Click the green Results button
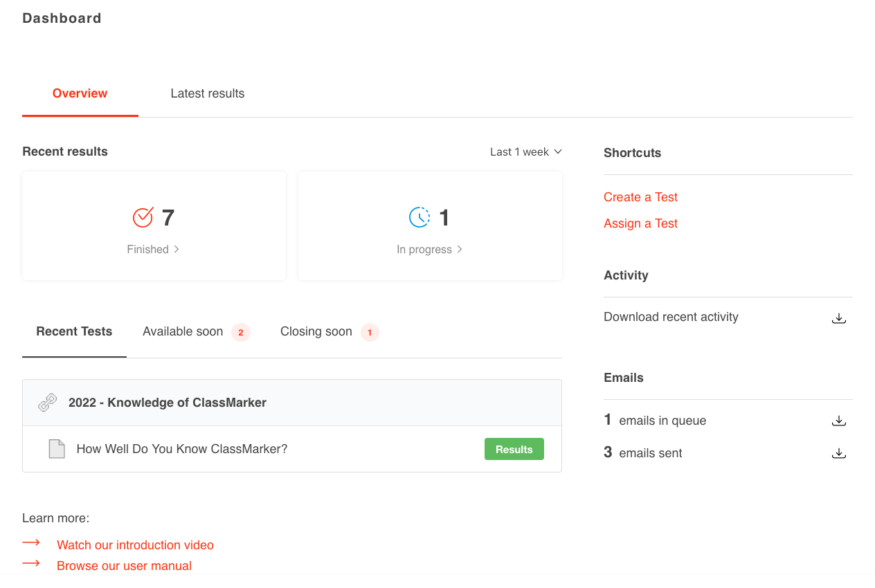 tap(514, 448)
